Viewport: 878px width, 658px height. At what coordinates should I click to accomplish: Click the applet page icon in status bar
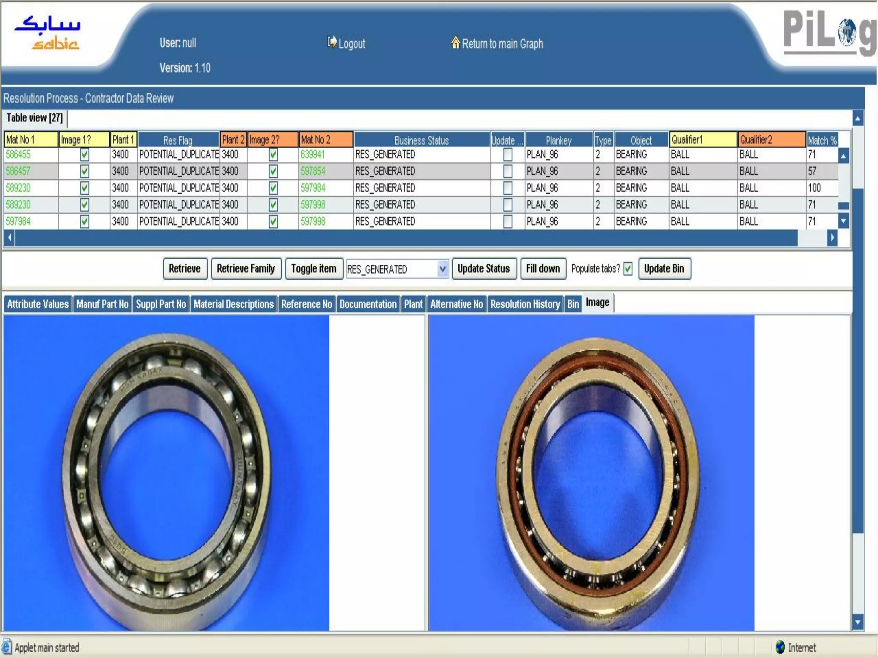point(7,647)
